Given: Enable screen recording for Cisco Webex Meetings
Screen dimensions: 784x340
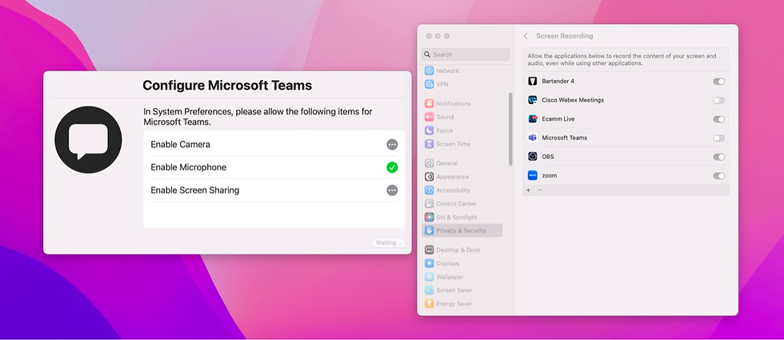Looking at the screenshot, I should [719, 101].
